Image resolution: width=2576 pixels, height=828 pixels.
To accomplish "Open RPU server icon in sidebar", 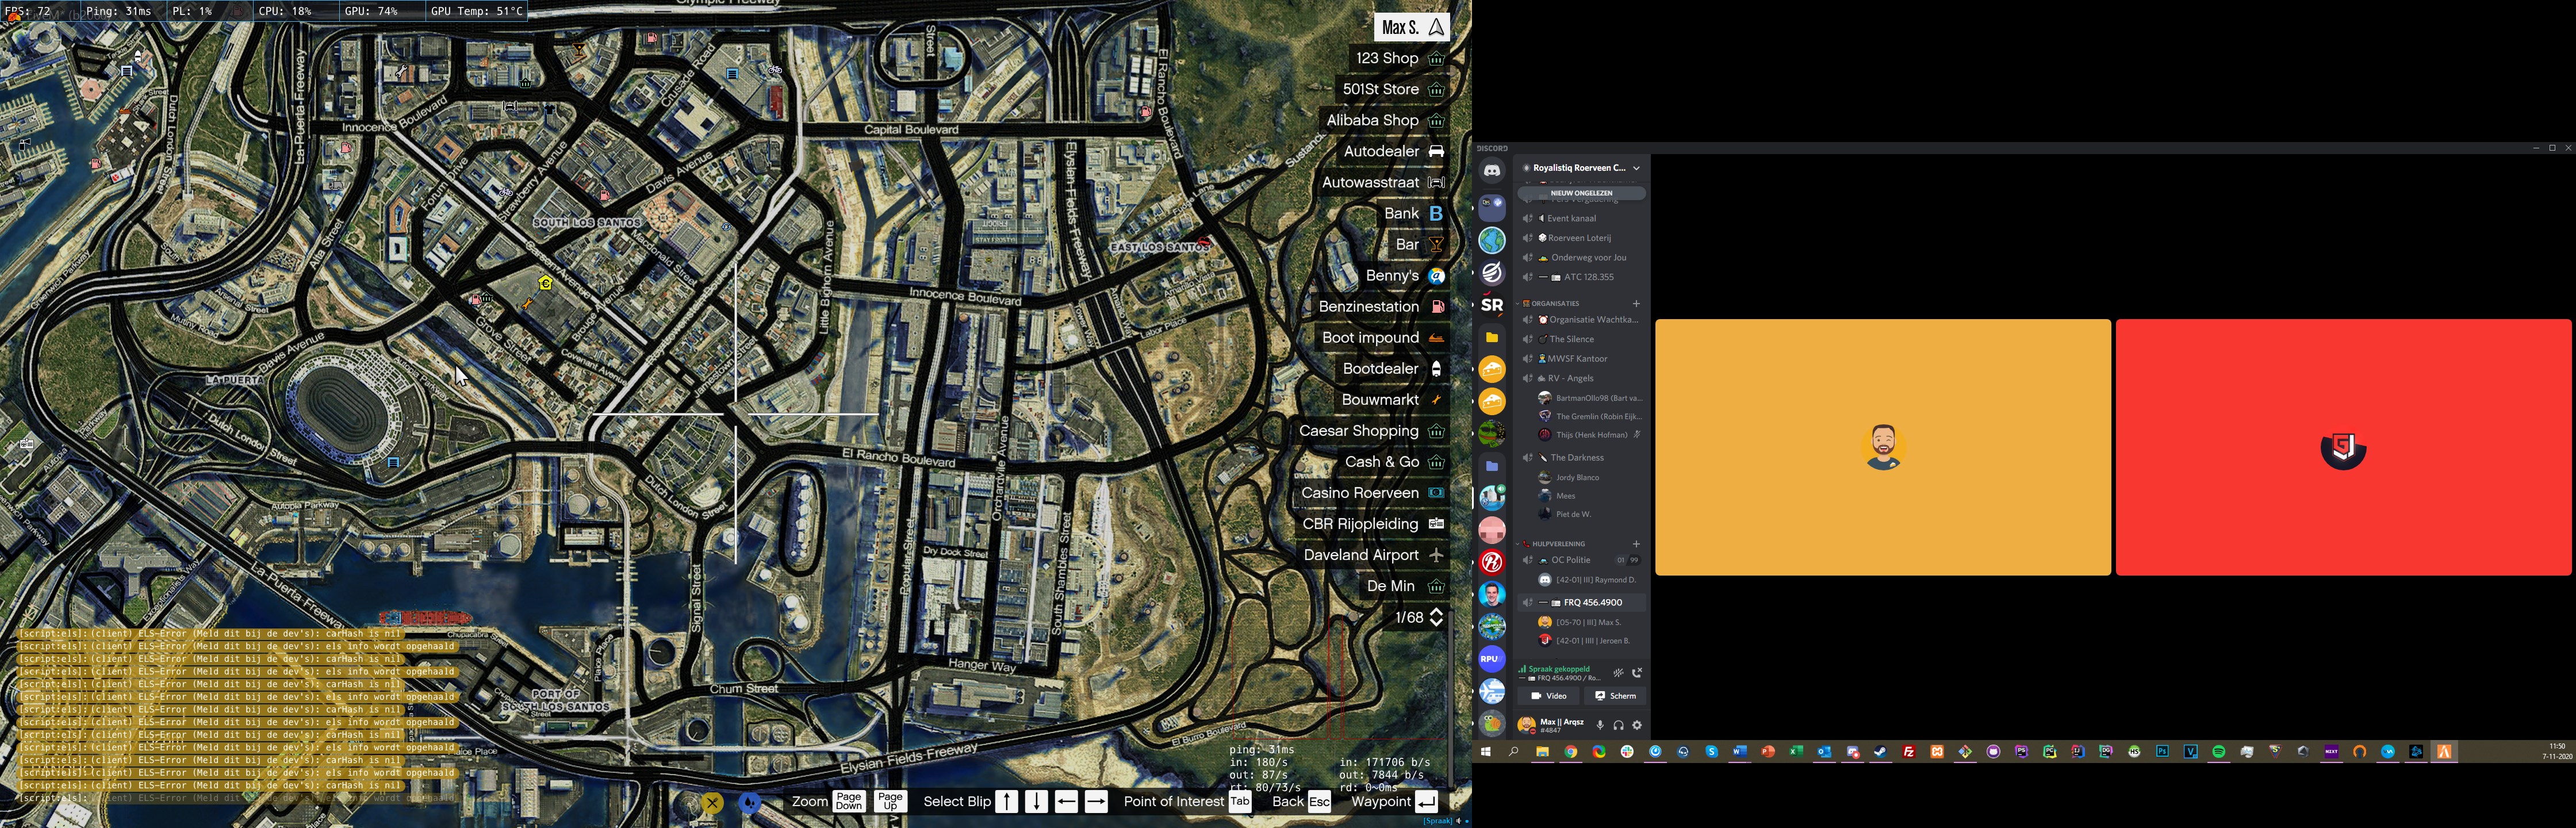I will (x=1491, y=659).
